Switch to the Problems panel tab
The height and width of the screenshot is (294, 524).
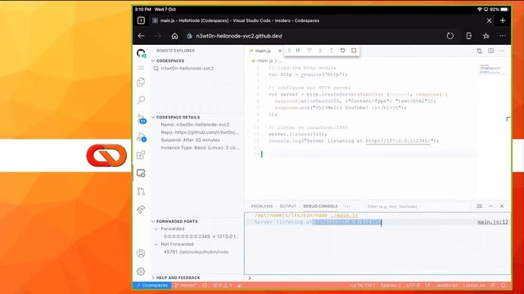tap(262, 207)
